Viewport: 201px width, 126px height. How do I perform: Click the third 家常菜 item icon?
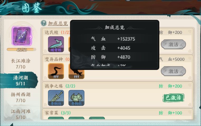tap(97, 118)
